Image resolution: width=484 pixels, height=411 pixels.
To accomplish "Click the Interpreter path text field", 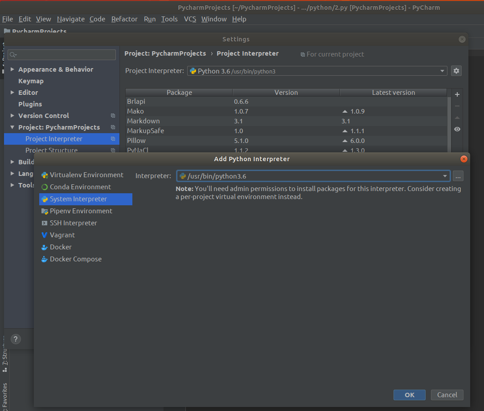I will point(313,176).
